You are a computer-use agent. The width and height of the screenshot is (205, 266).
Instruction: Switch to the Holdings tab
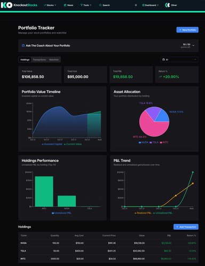pyautogui.click(x=25, y=60)
